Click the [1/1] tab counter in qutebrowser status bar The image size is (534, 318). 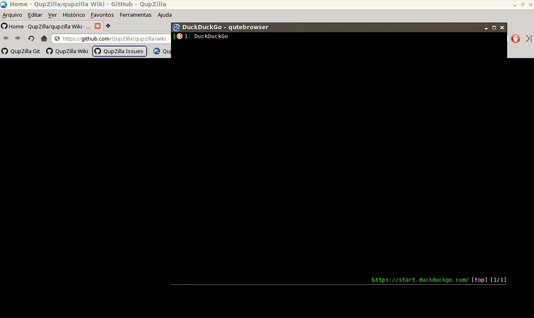pos(498,280)
